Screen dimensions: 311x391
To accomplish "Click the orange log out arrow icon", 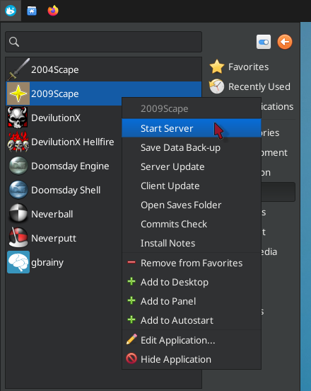I will point(285,42).
